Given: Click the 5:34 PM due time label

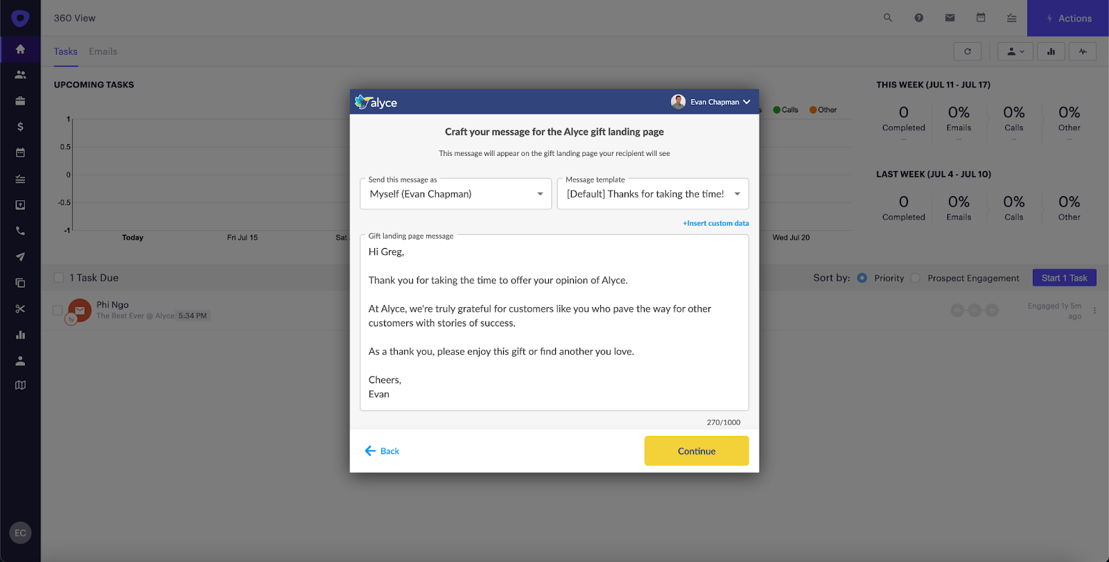Looking at the screenshot, I should point(192,316).
